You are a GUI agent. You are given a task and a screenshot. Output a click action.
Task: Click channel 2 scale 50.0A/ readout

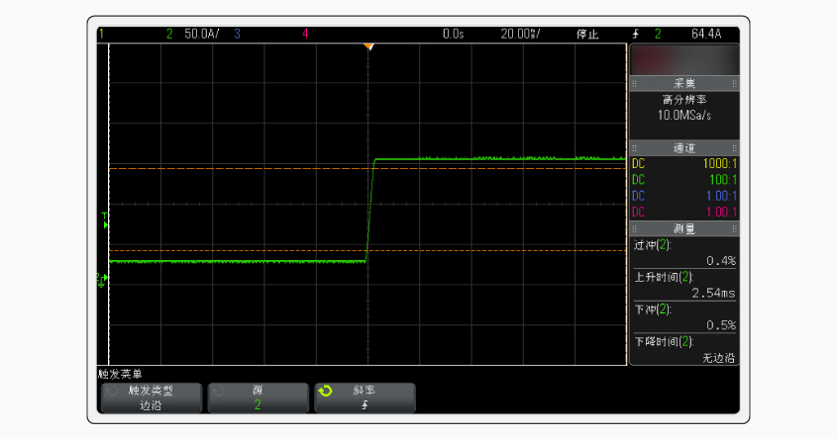point(201,34)
